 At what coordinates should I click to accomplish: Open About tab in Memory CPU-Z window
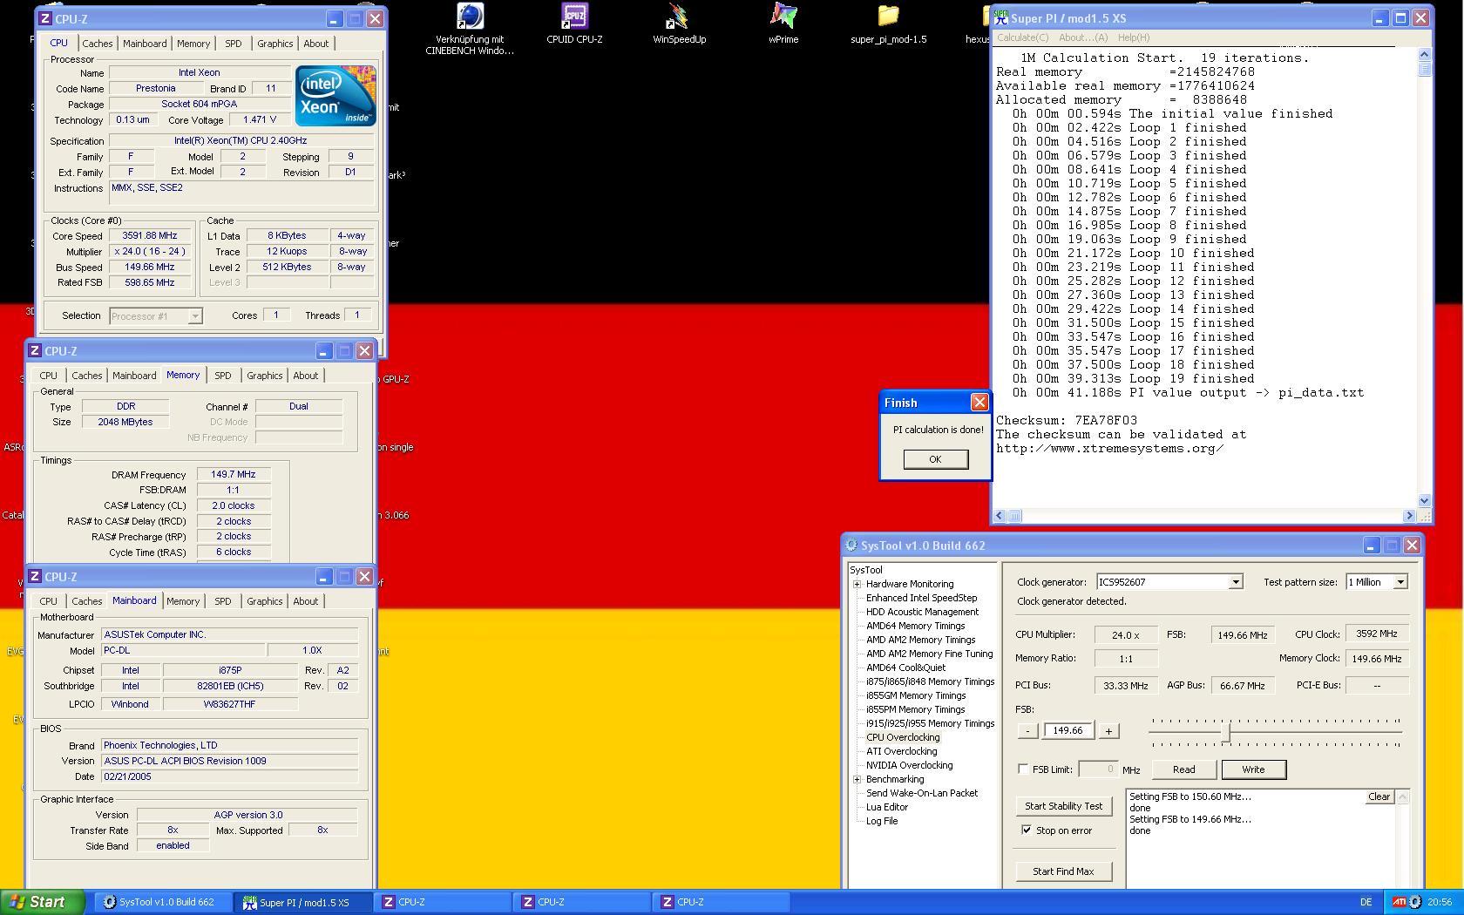(x=306, y=376)
